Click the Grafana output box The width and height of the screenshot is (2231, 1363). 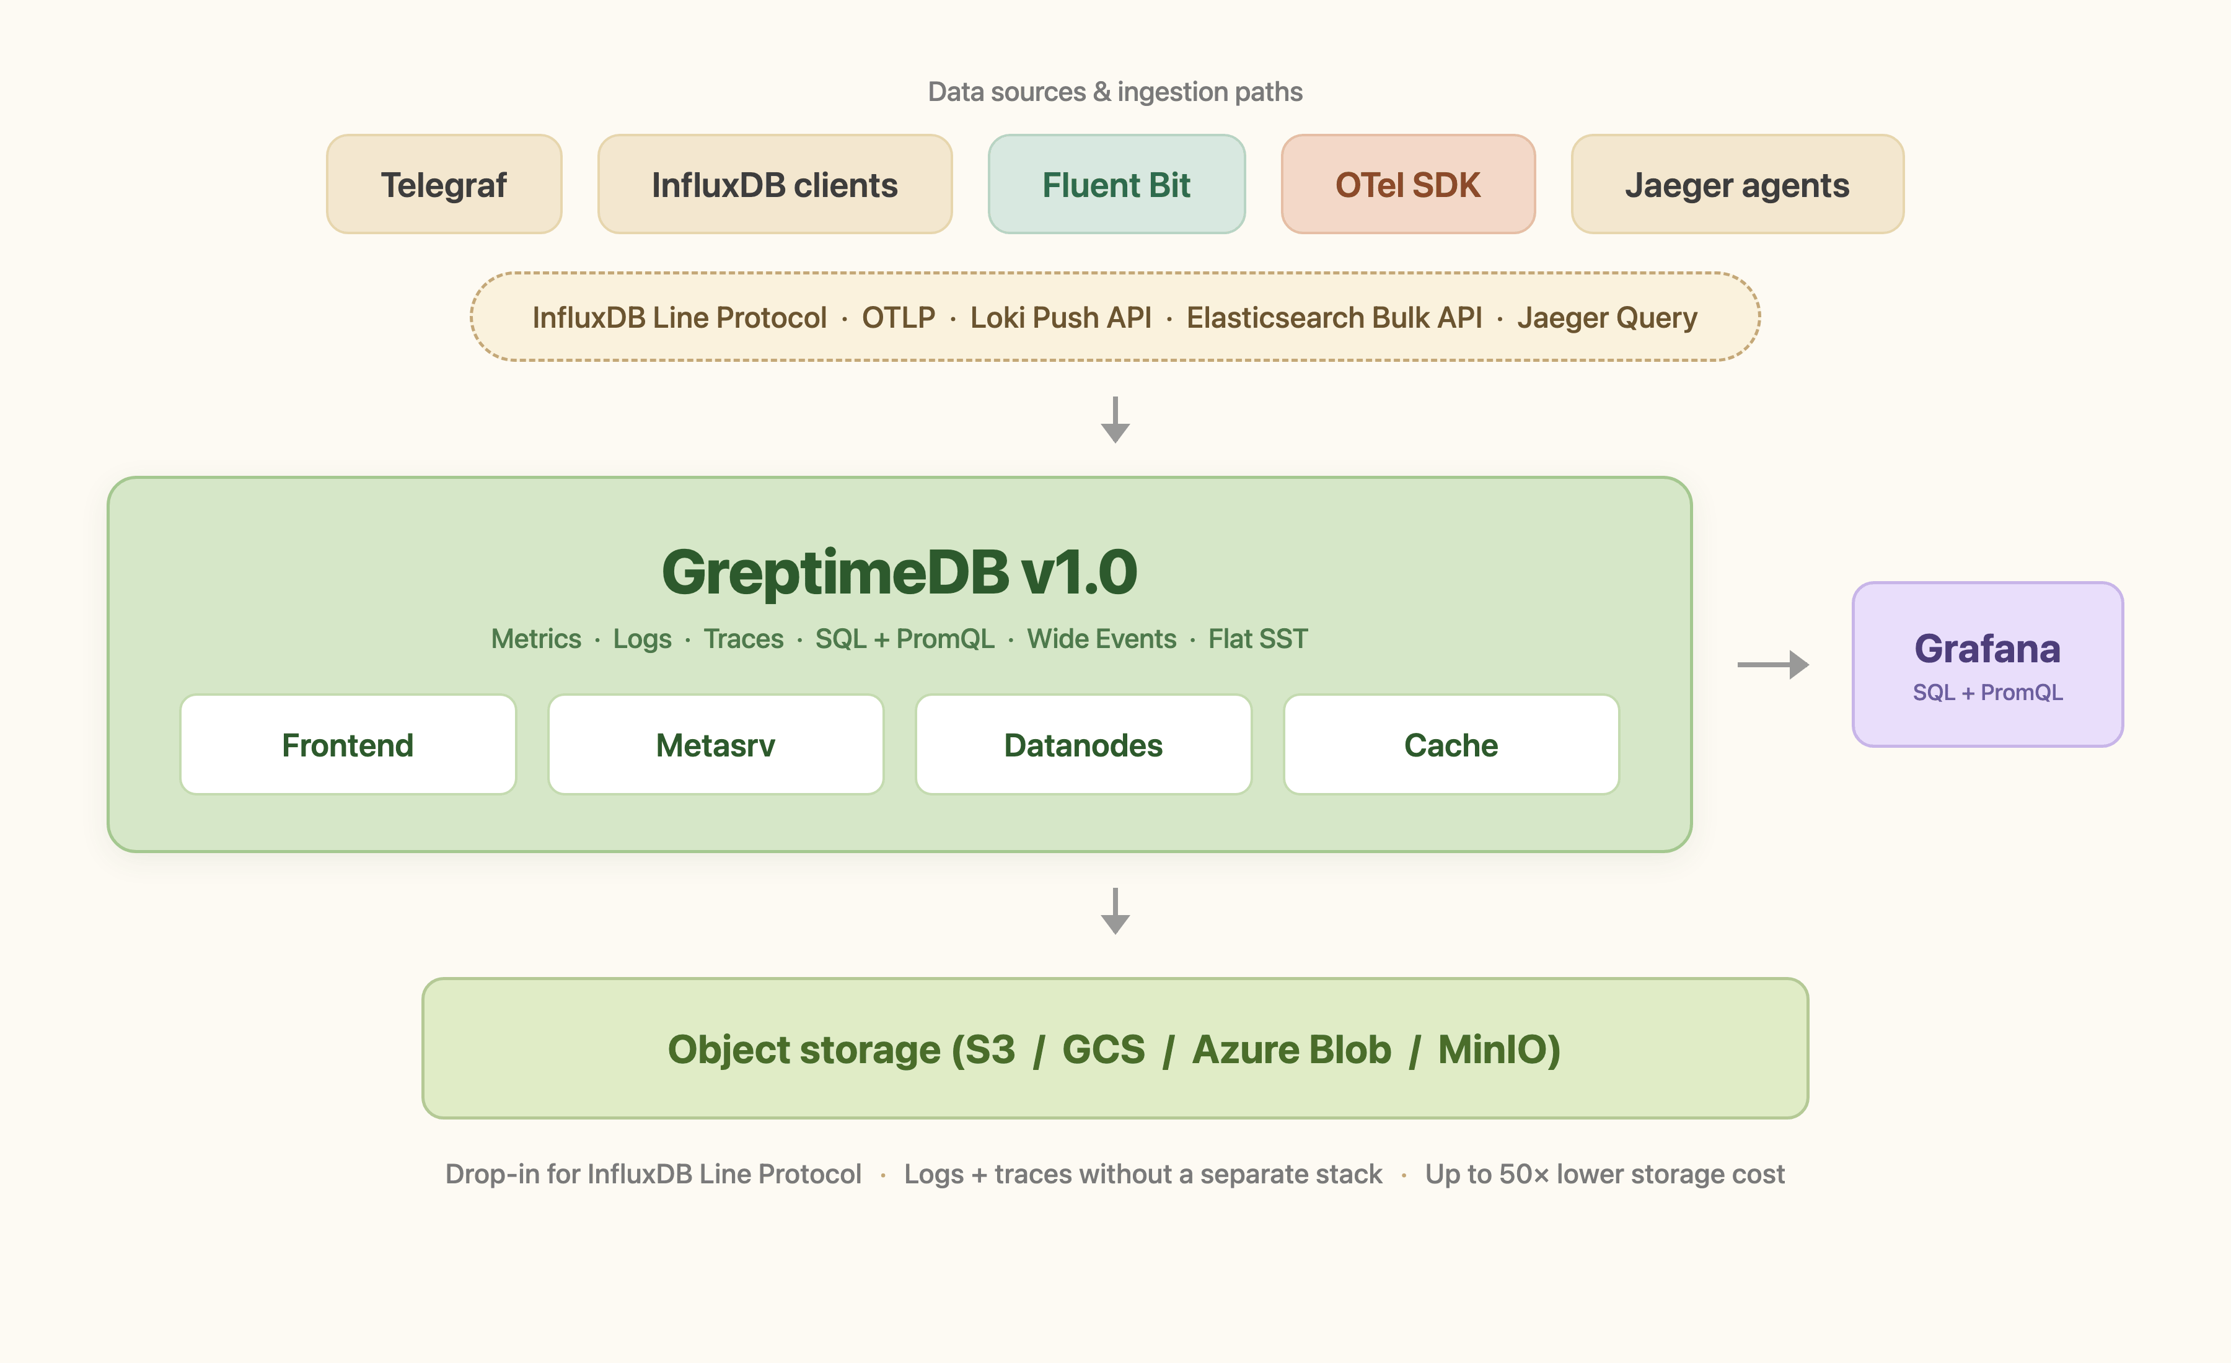click(x=1987, y=664)
